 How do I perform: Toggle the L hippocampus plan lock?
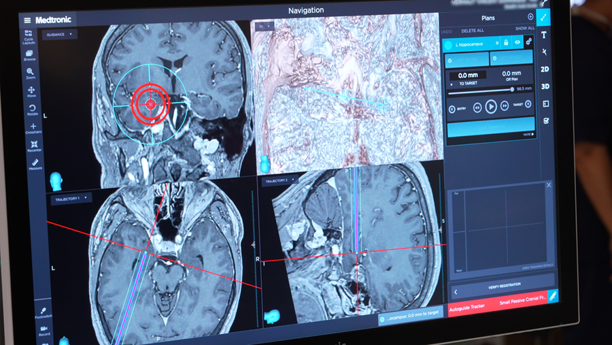[506, 43]
